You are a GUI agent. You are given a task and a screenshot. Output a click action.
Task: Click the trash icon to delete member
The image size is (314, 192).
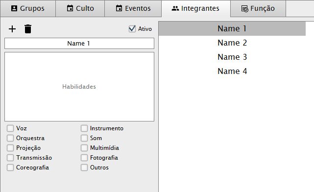[x=28, y=29]
